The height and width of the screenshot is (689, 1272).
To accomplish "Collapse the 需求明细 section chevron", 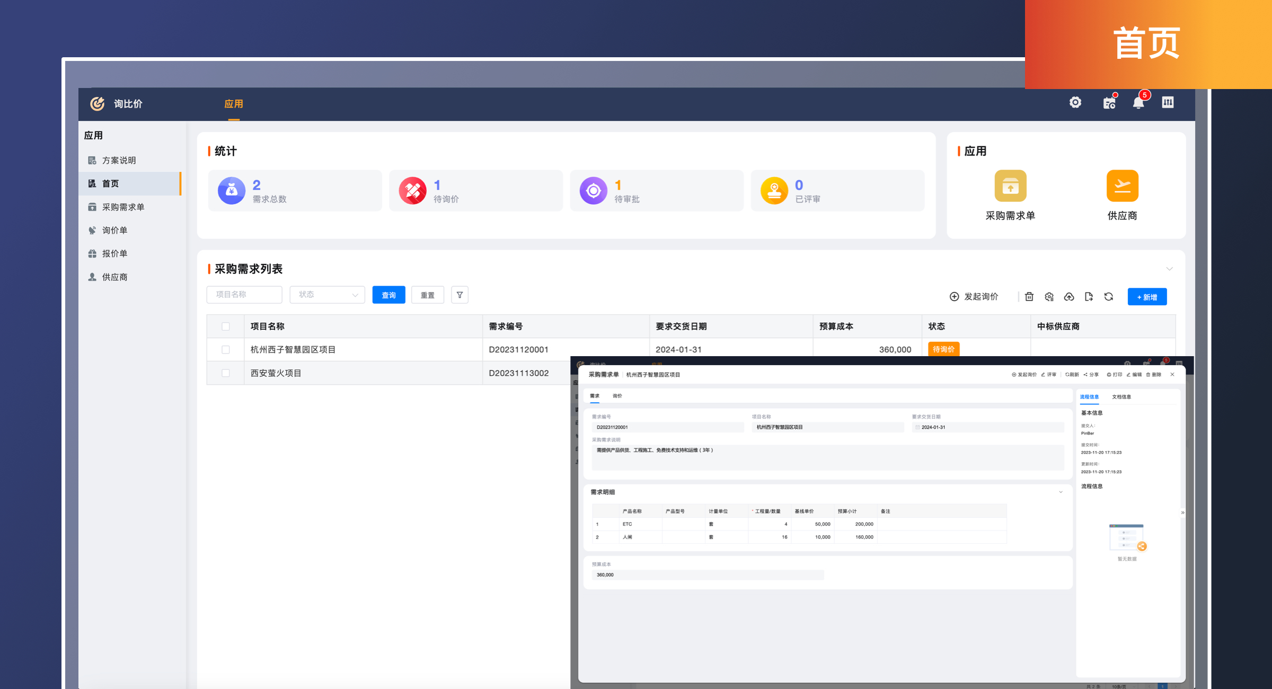I will pyautogui.click(x=1061, y=492).
